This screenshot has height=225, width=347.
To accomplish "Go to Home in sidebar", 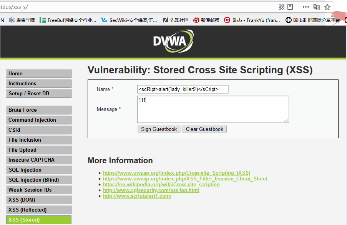I will [x=39, y=74].
